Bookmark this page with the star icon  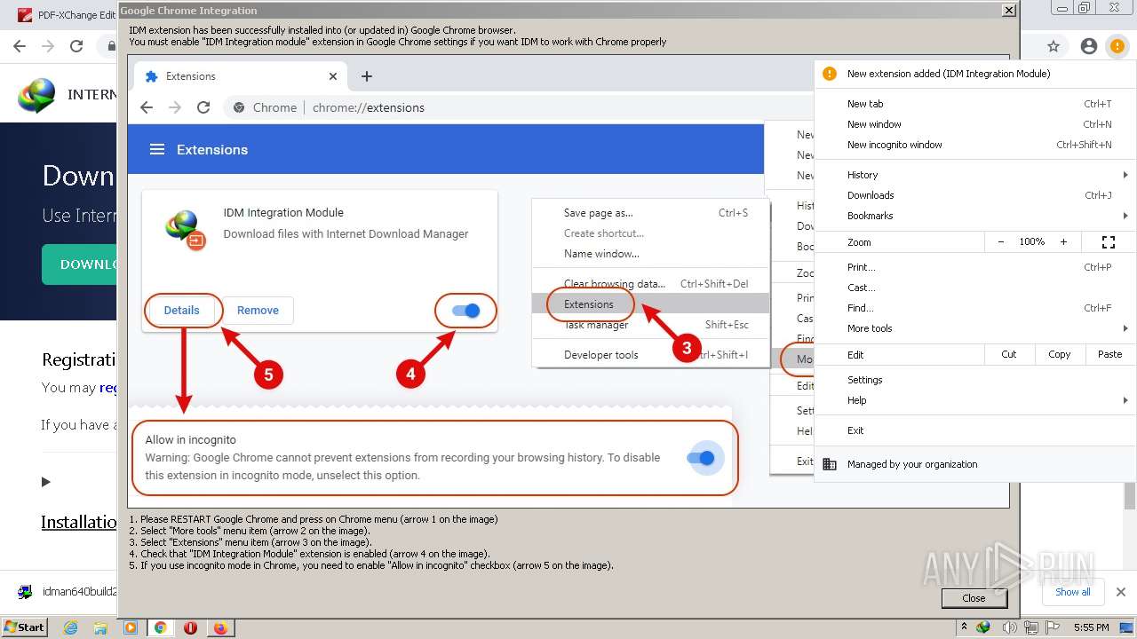pyautogui.click(x=1054, y=46)
